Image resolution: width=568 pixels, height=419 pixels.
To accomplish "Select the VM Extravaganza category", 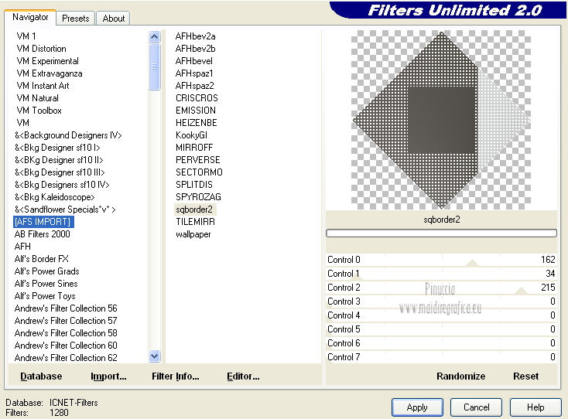I will (x=50, y=73).
